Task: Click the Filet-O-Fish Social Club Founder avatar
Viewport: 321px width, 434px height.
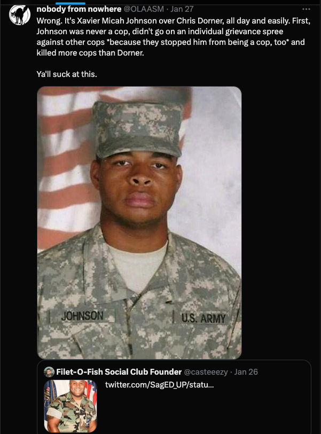Action: point(49,371)
